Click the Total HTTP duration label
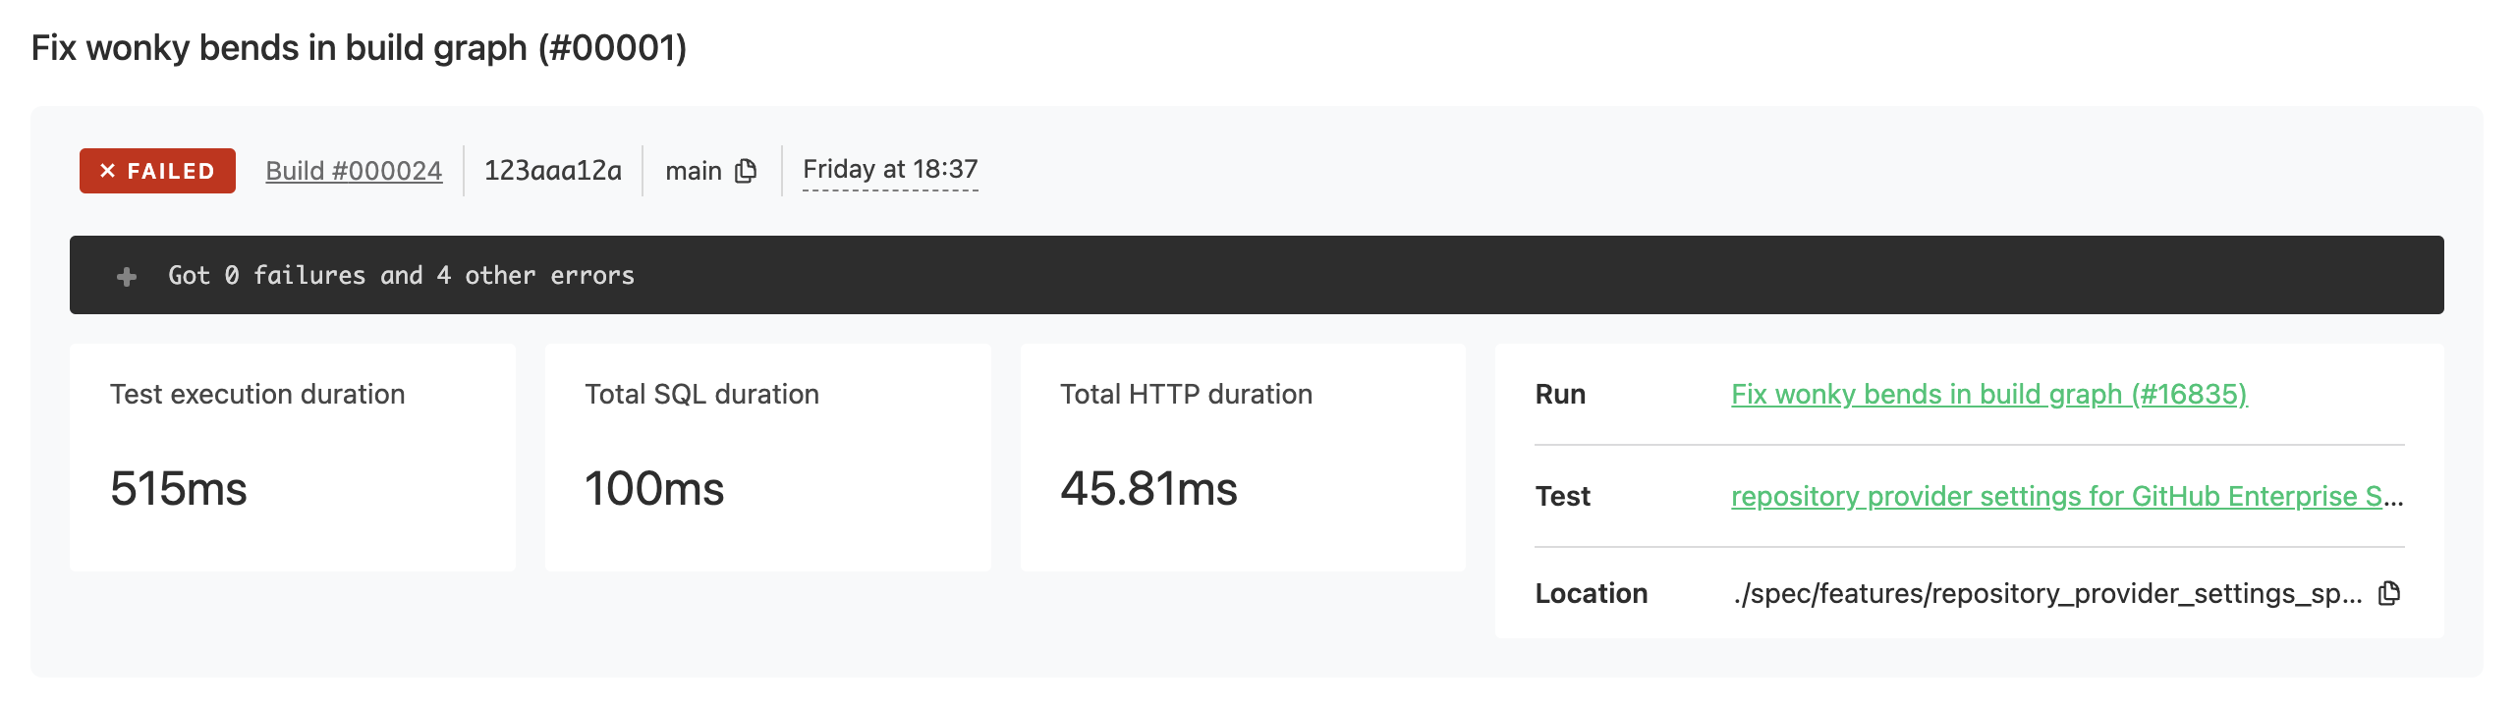 1186,394
